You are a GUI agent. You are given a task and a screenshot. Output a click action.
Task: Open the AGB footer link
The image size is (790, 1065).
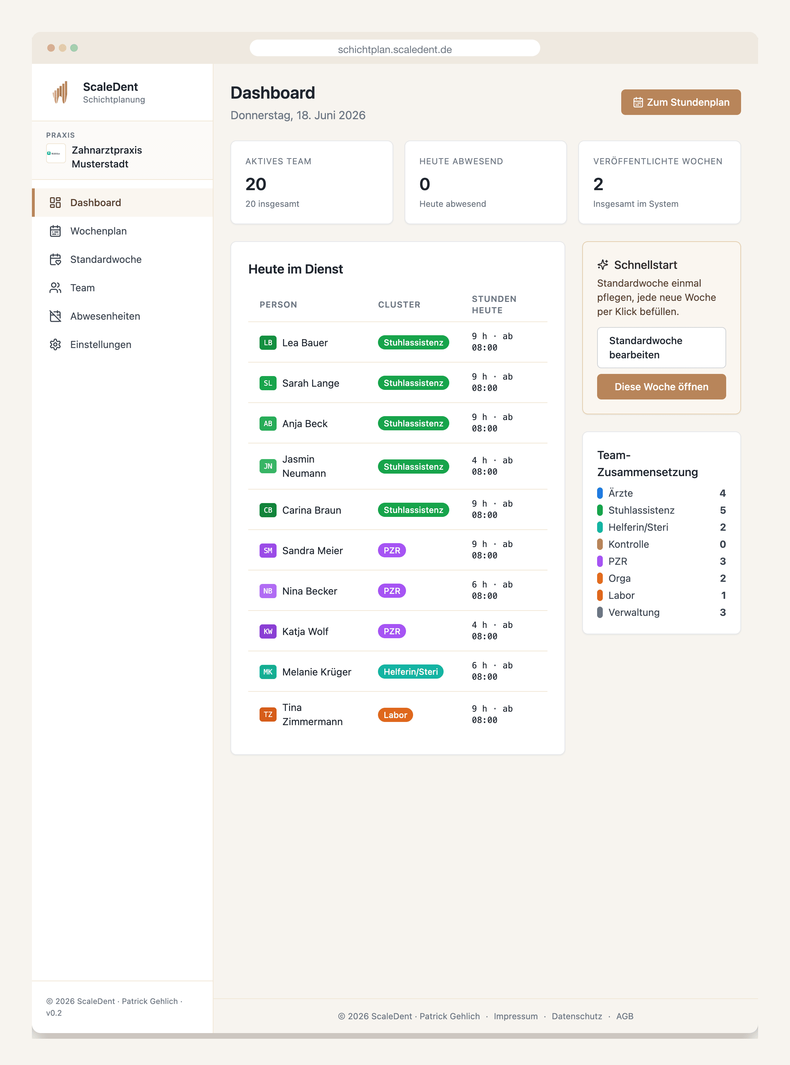tap(624, 1016)
